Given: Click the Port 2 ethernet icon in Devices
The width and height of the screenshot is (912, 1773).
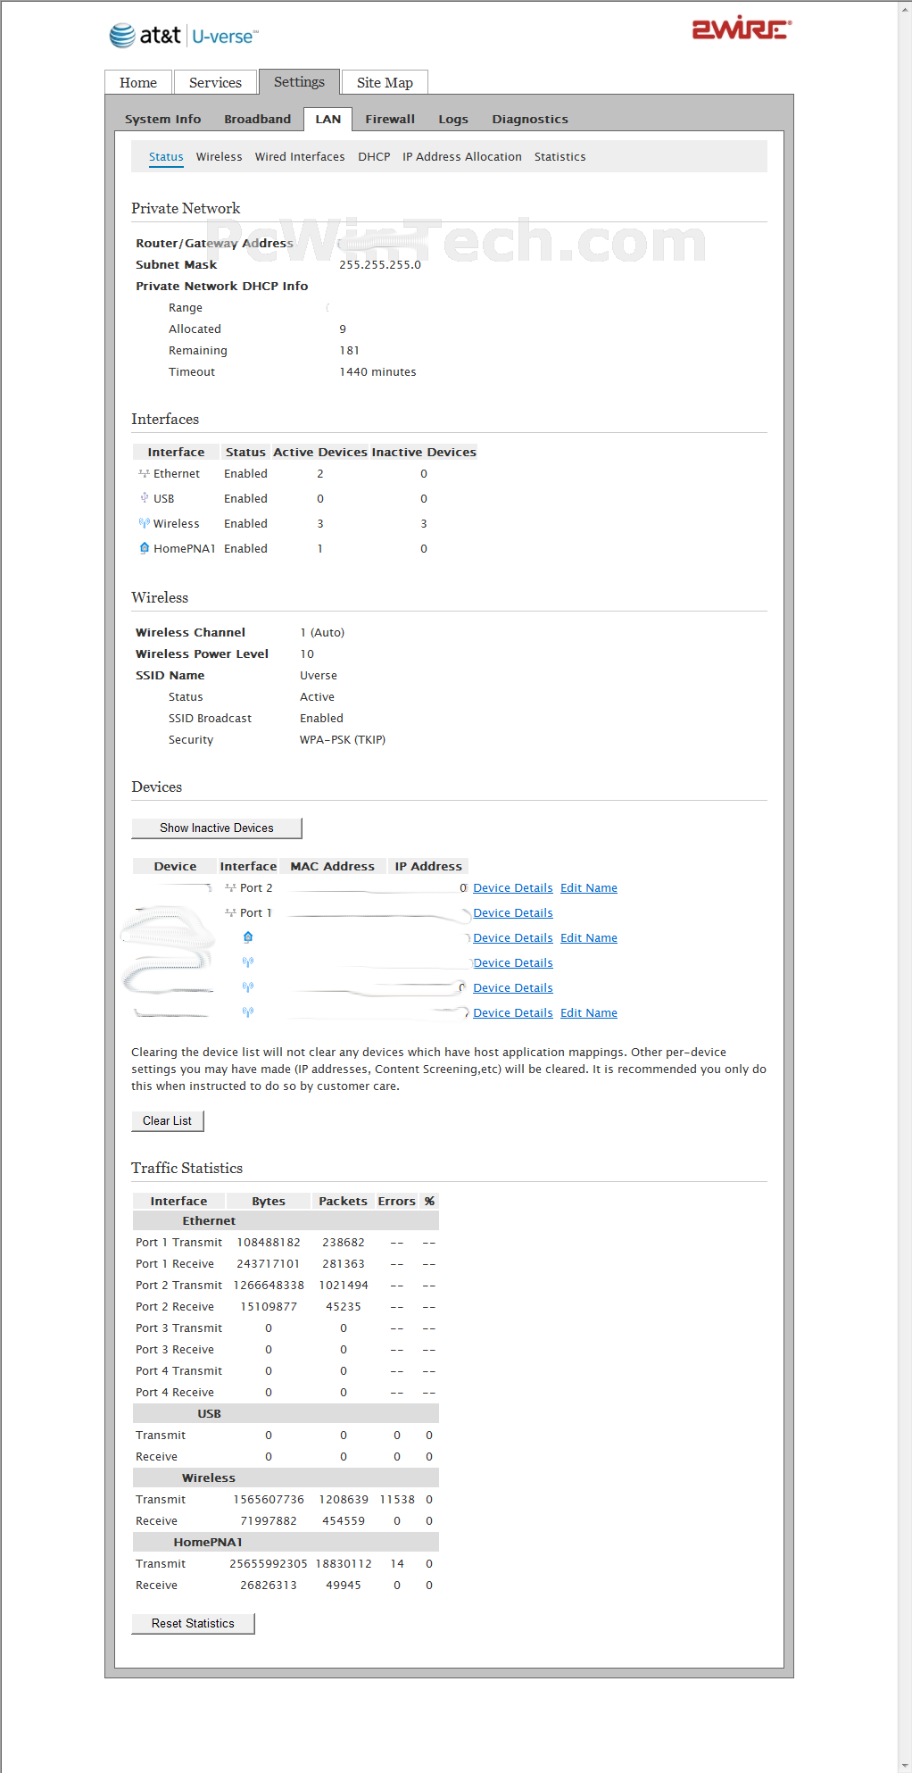Looking at the screenshot, I should (230, 888).
